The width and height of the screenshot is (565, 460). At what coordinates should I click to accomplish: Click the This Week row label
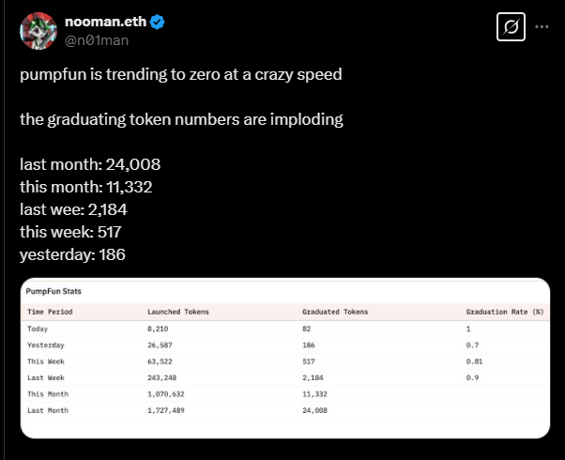pos(44,363)
